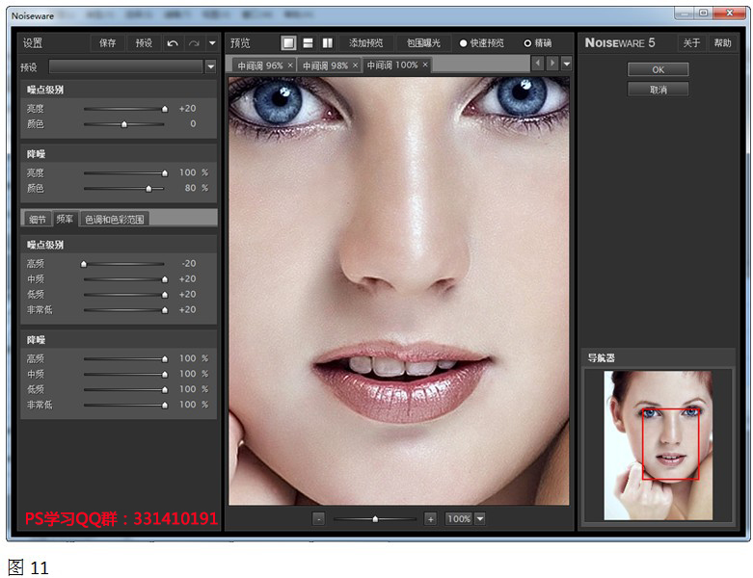Close the Noiseware window
Viewport: 753px width, 578px height.
click(730, 13)
